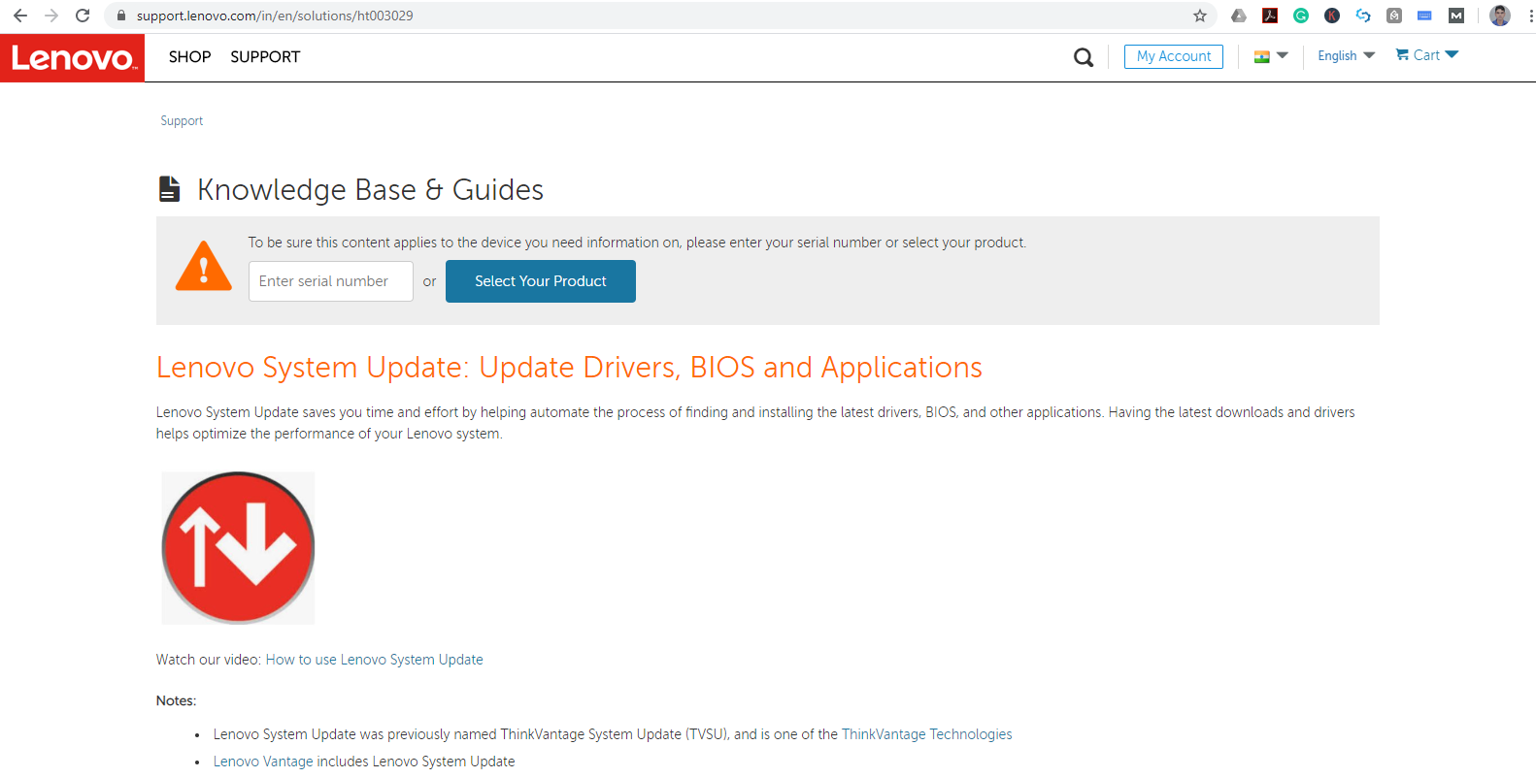Image resolution: width=1536 pixels, height=778 pixels.
Task: Open How to use Lenovo System Update video link
Action: (x=375, y=660)
